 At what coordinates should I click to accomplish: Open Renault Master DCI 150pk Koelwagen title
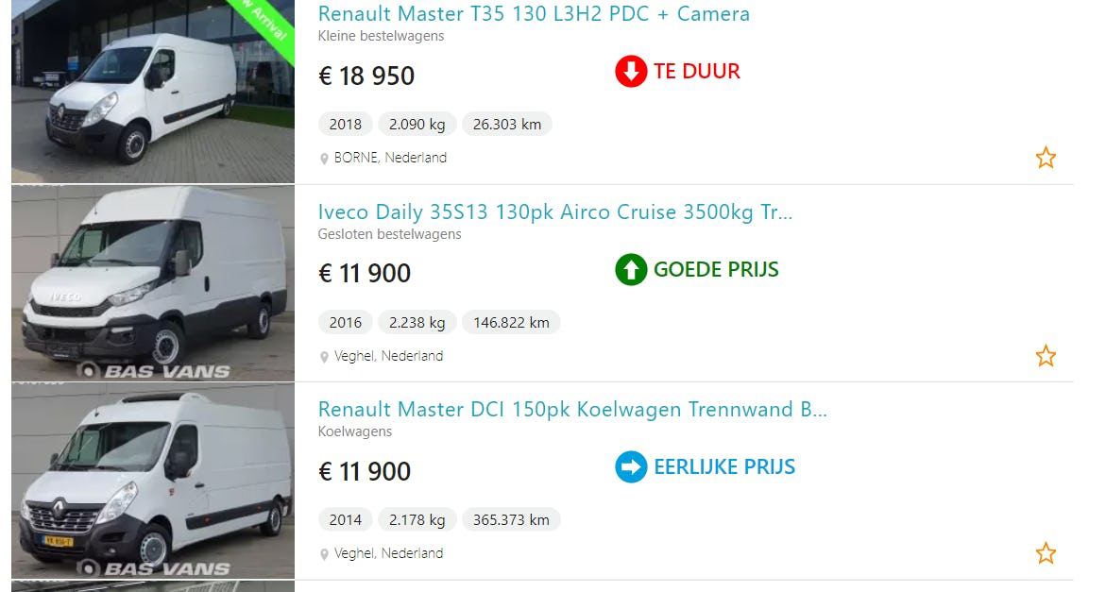point(571,410)
